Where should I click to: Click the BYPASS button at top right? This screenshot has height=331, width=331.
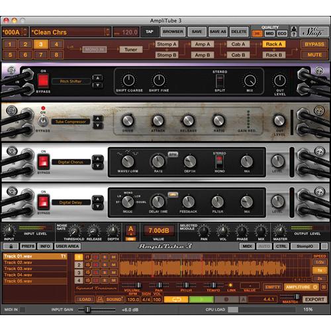tap(314, 44)
